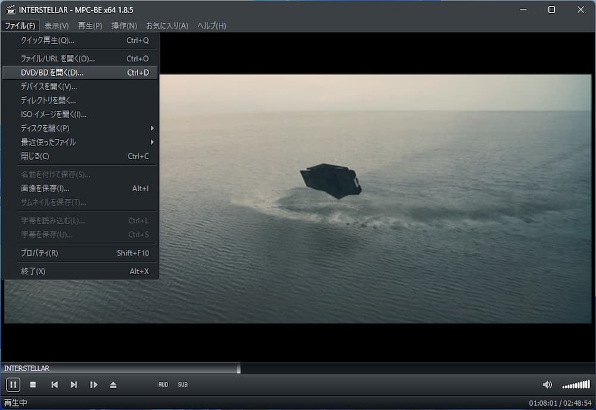This screenshot has width=596, height=410.
Task: Adjust the volume level slider
Action: [x=576, y=384]
